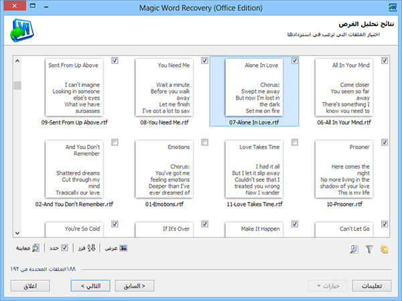
Task: Click the vertical scrollbar thumb
Action: tap(17, 85)
